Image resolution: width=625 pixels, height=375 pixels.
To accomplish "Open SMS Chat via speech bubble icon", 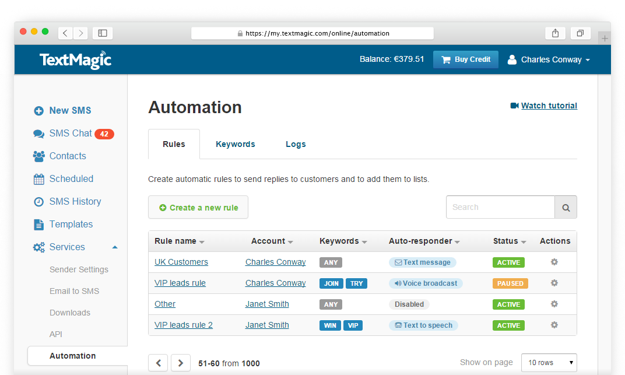I will [38, 133].
